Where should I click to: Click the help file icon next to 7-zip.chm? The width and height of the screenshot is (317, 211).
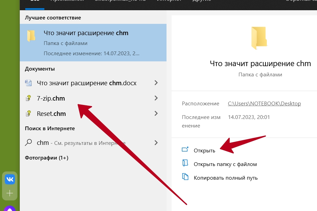coord(28,98)
